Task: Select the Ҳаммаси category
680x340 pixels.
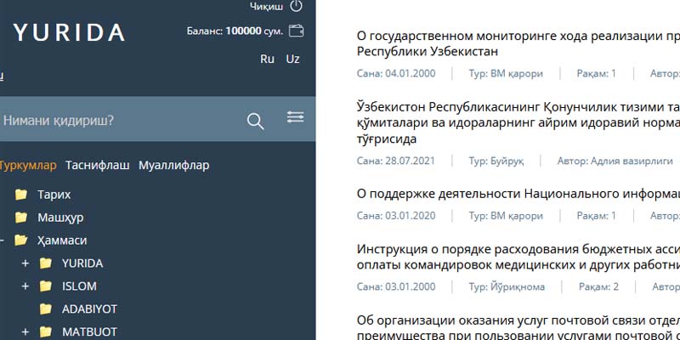Action: coord(62,241)
